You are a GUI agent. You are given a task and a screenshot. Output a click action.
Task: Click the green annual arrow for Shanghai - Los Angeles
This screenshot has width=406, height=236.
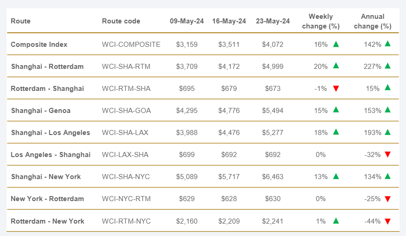click(x=388, y=132)
